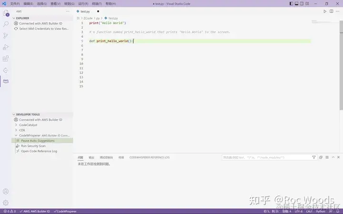The height and width of the screenshot is (214, 343).
Task: Click the feedback icon in status bar
Action: click(x=331, y=211)
